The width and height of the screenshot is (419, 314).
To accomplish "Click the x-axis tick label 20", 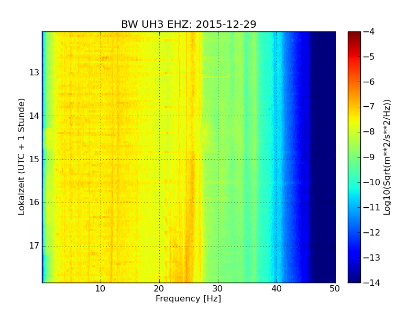I will 159,289.
